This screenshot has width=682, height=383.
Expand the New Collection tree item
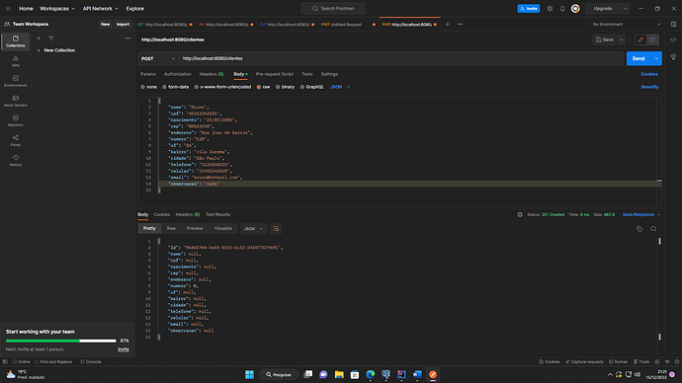point(59,50)
